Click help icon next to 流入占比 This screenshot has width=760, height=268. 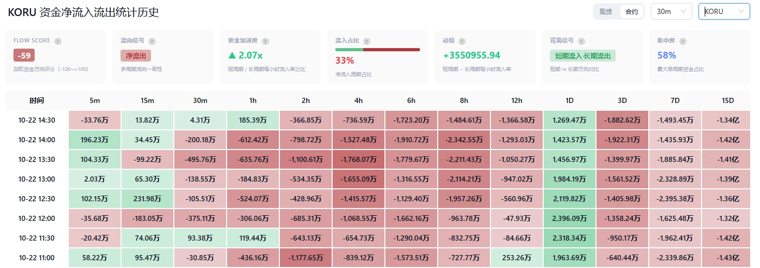[367, 41]
